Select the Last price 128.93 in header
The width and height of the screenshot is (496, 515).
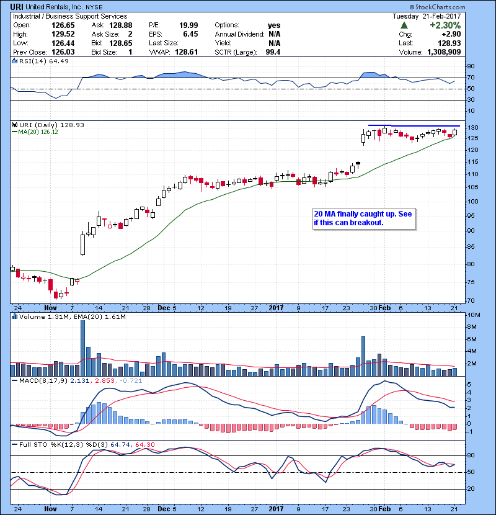click(449, 43)
